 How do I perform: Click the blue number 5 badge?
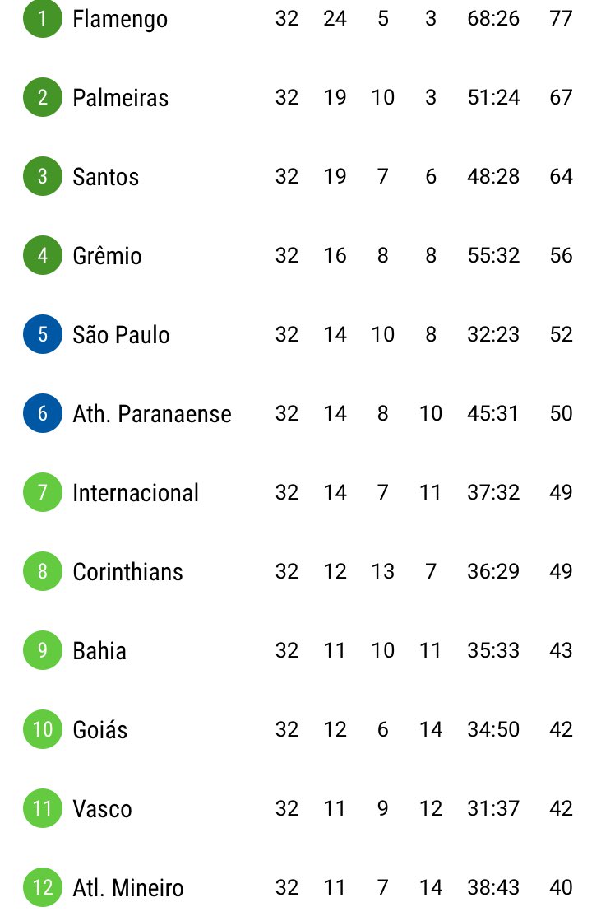[43, 334]
